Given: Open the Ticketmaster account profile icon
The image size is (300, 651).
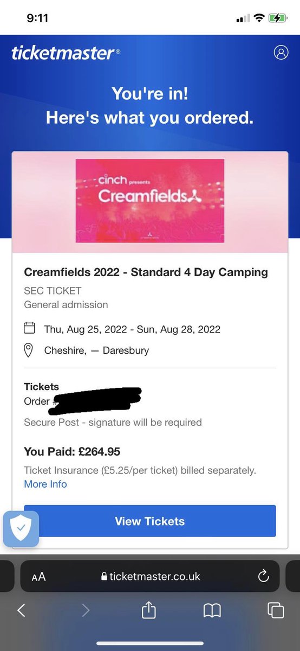Looking at the screenshot, I should (281, 53).
